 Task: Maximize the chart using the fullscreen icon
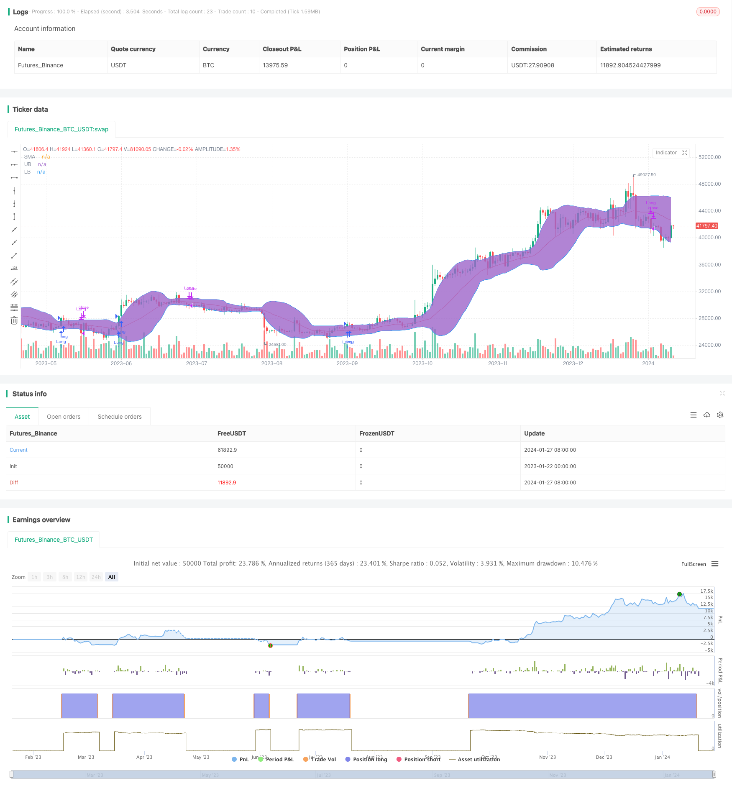[x=685, y=153]
